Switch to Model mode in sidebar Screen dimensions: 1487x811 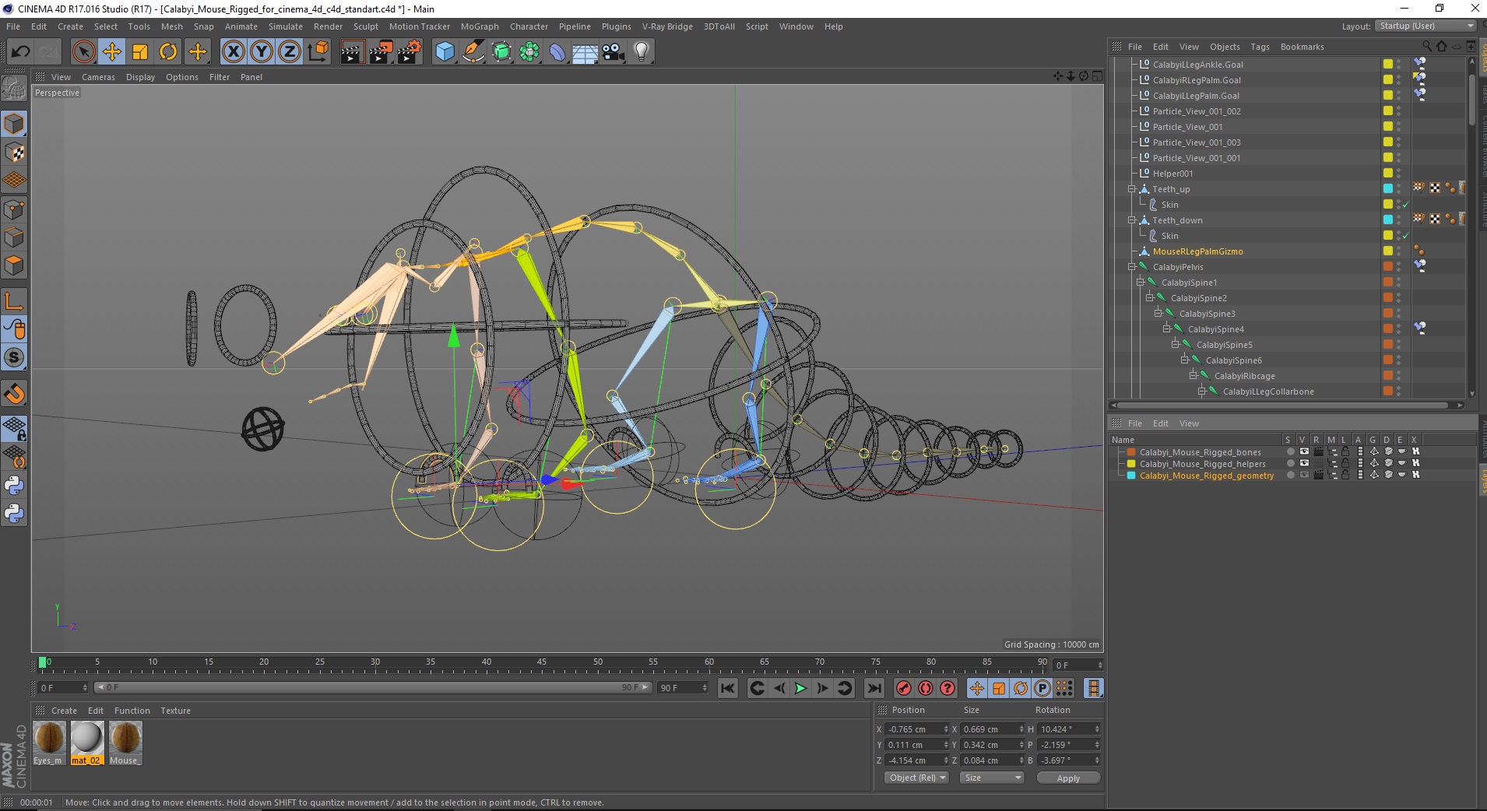(14, 125)
